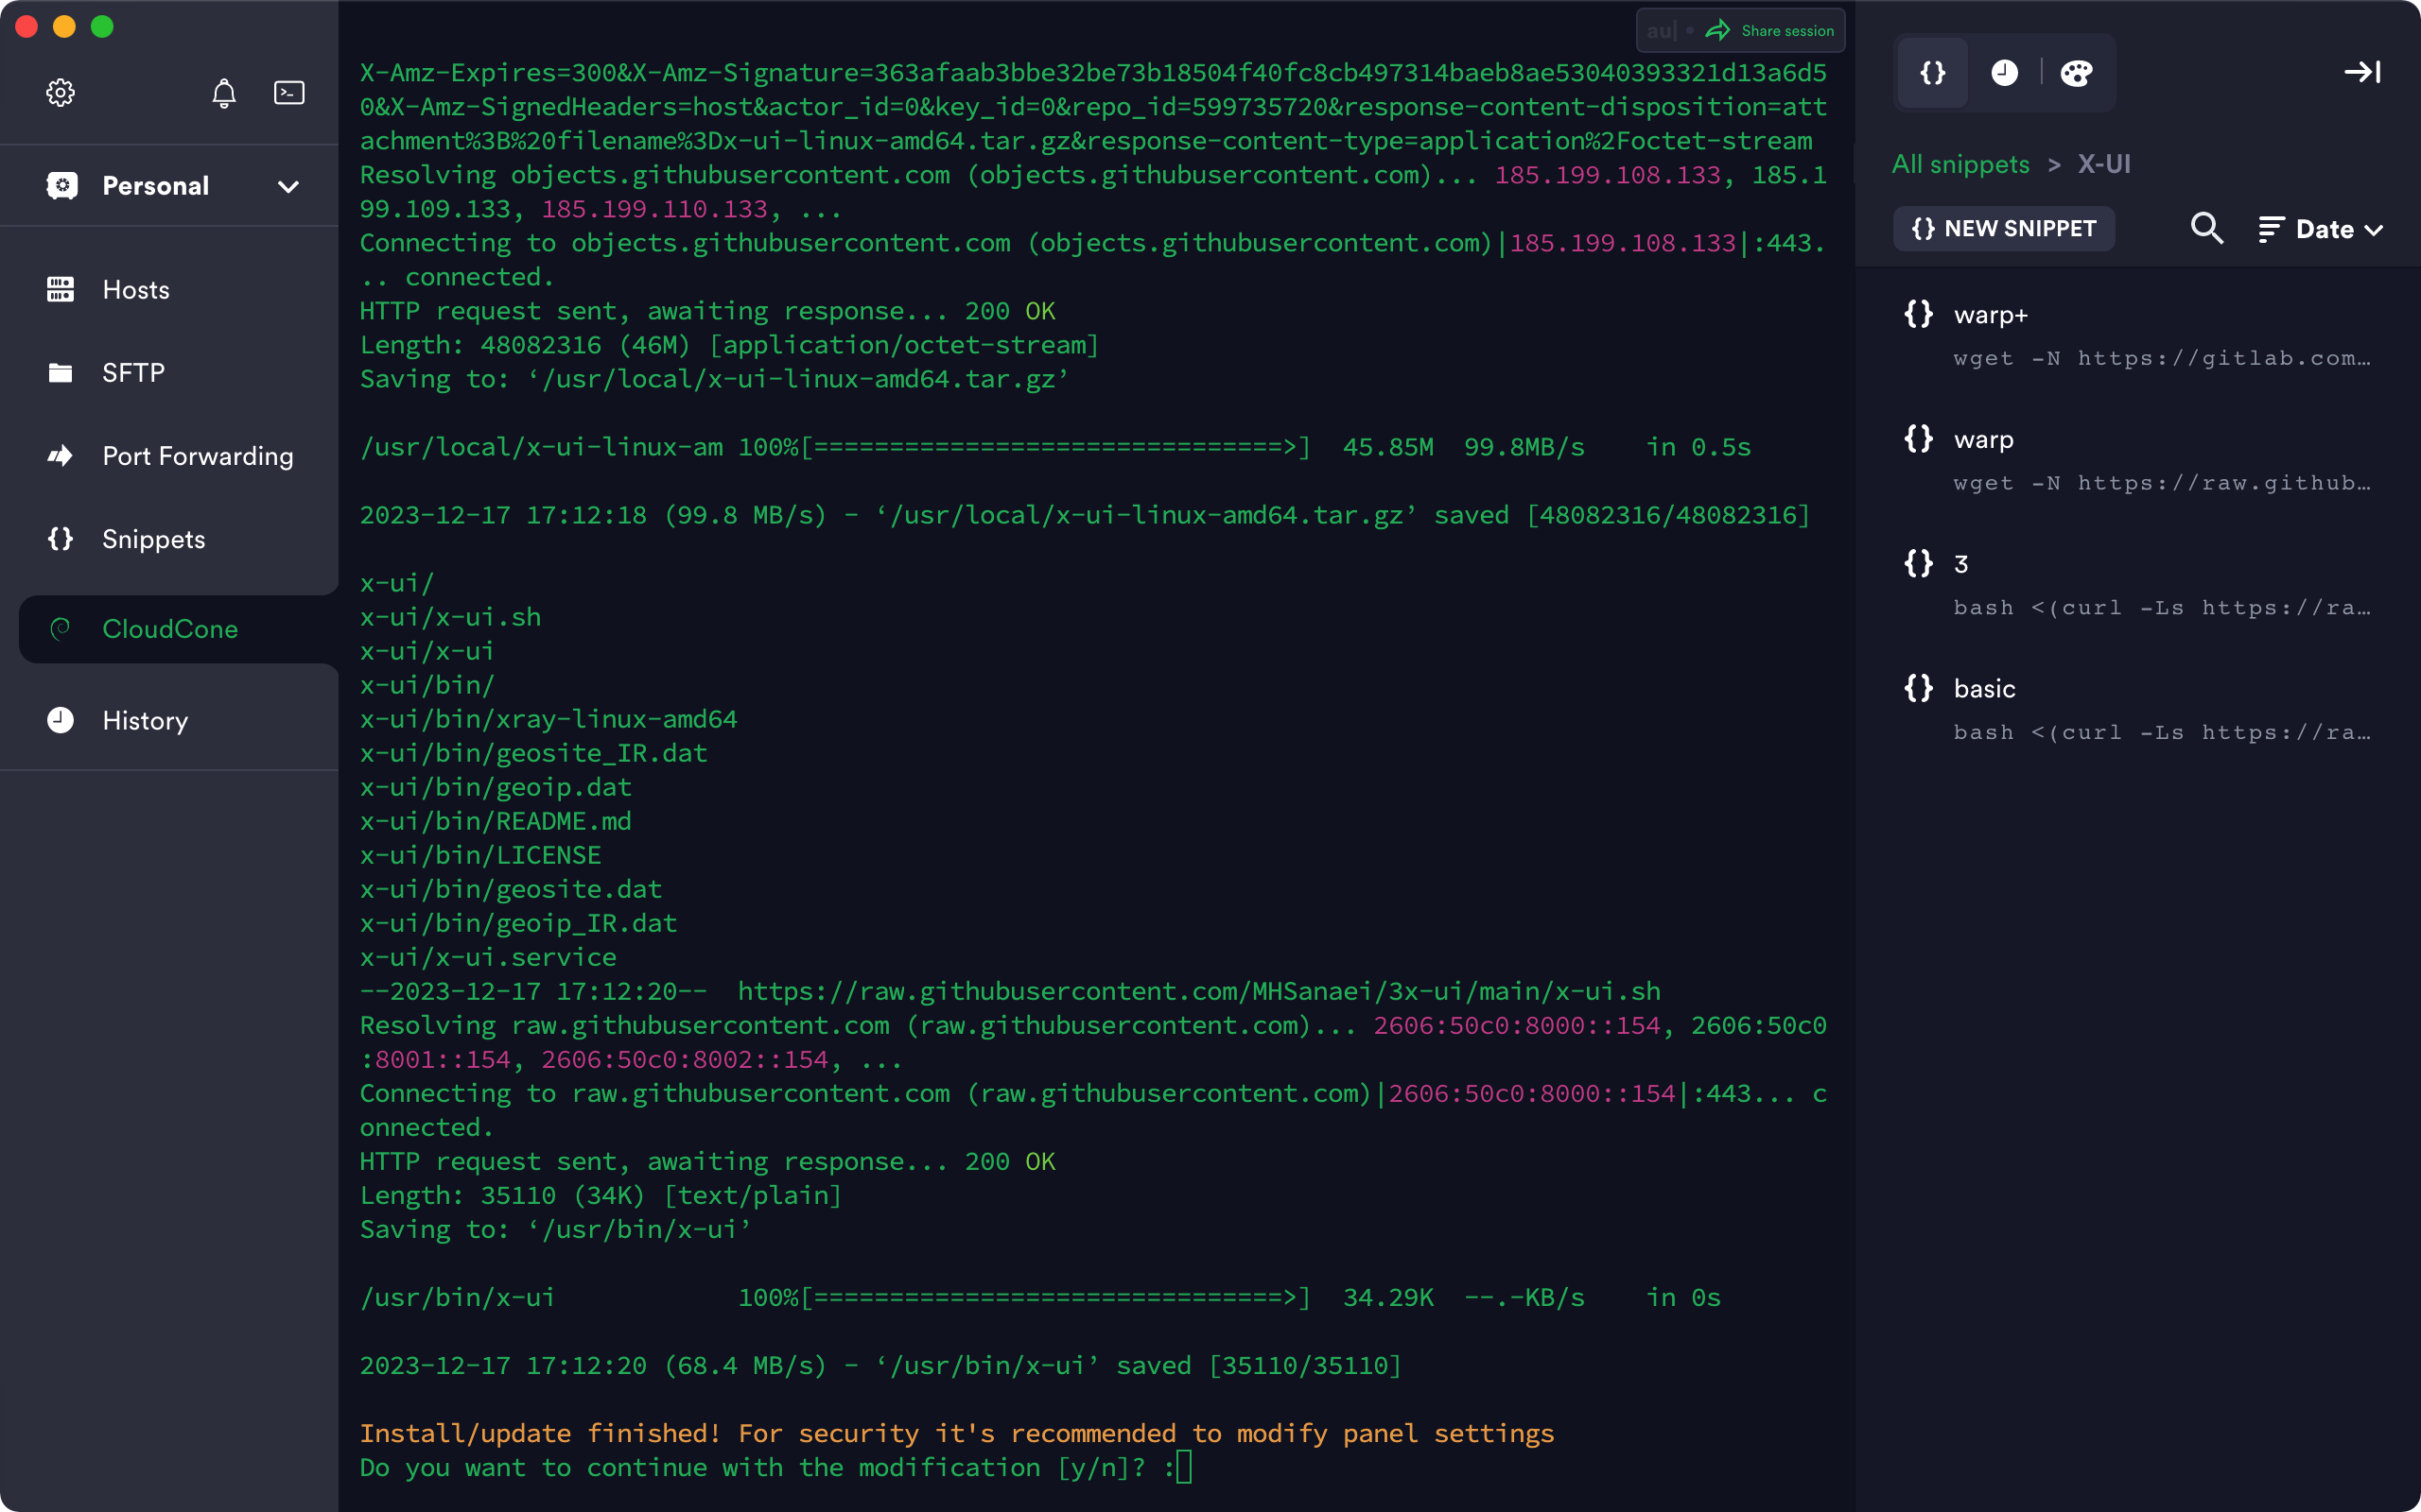The image size is (2421, 1512).
Task: Expand the Date sort dropdown
Action: pyautogui.click(x=2321, y=229)
